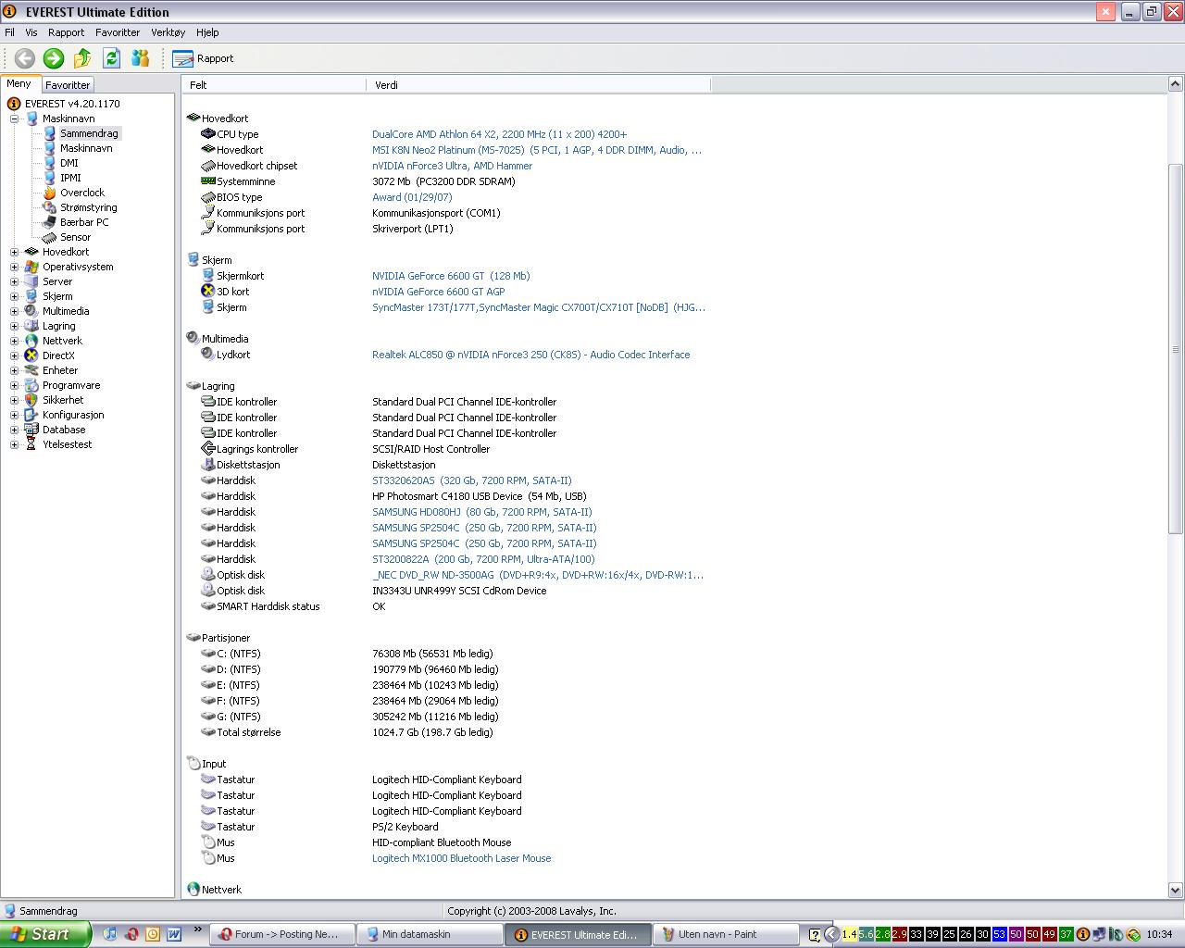This screenshot has height=948, width=1185.
Task: Open Logitech MX1000 Bluetooth Laser Mouse link
Action: coord(461,858)
